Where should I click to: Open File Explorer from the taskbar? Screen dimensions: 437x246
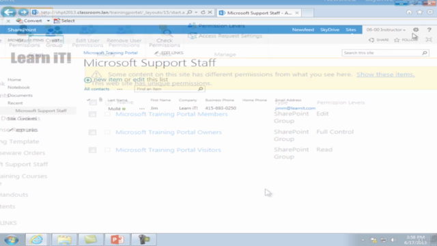pos(64,240)
